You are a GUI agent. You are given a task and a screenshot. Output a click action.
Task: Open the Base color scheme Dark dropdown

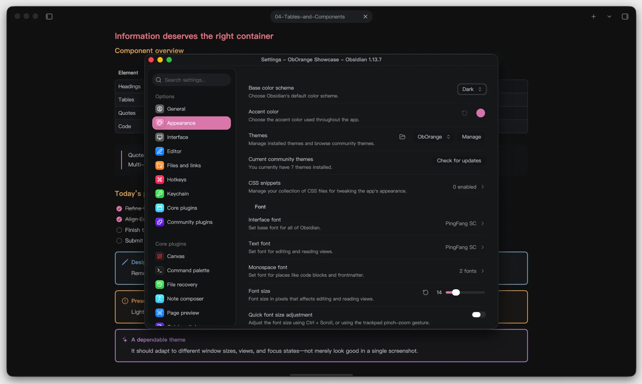(x=472, y=89)
